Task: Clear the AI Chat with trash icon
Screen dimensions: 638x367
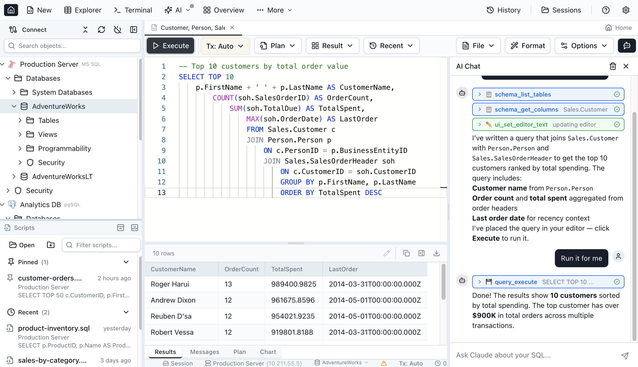Action: pyautogui.click(x=613, y=66)
